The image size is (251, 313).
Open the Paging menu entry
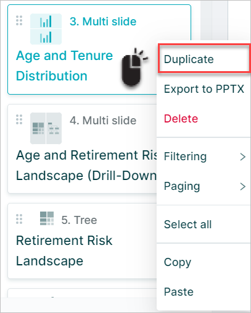pos(204,186)
